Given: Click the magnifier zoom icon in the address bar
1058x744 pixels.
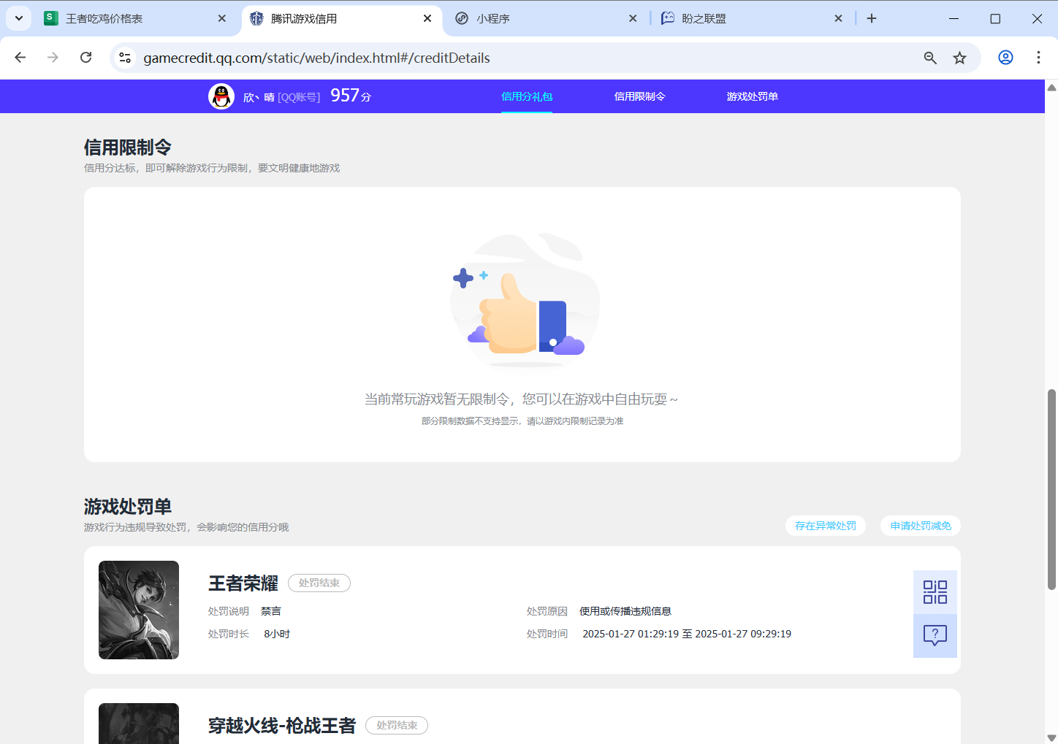Looking at the screenshot, I should tap(929, 58).
